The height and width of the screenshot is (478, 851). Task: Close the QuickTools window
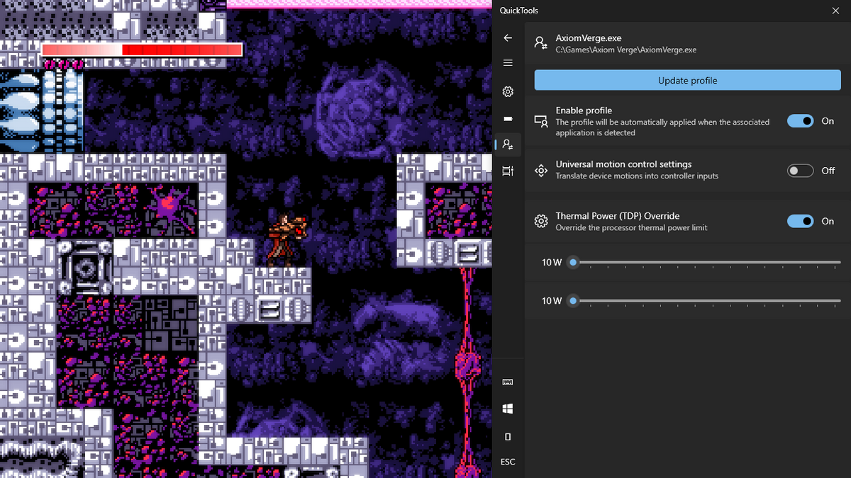[835, 11]
